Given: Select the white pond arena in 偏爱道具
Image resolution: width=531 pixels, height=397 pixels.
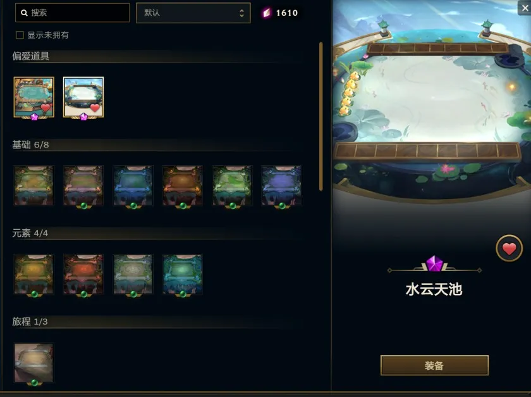Looking at the screenshot, I should (x=83, y=98).
